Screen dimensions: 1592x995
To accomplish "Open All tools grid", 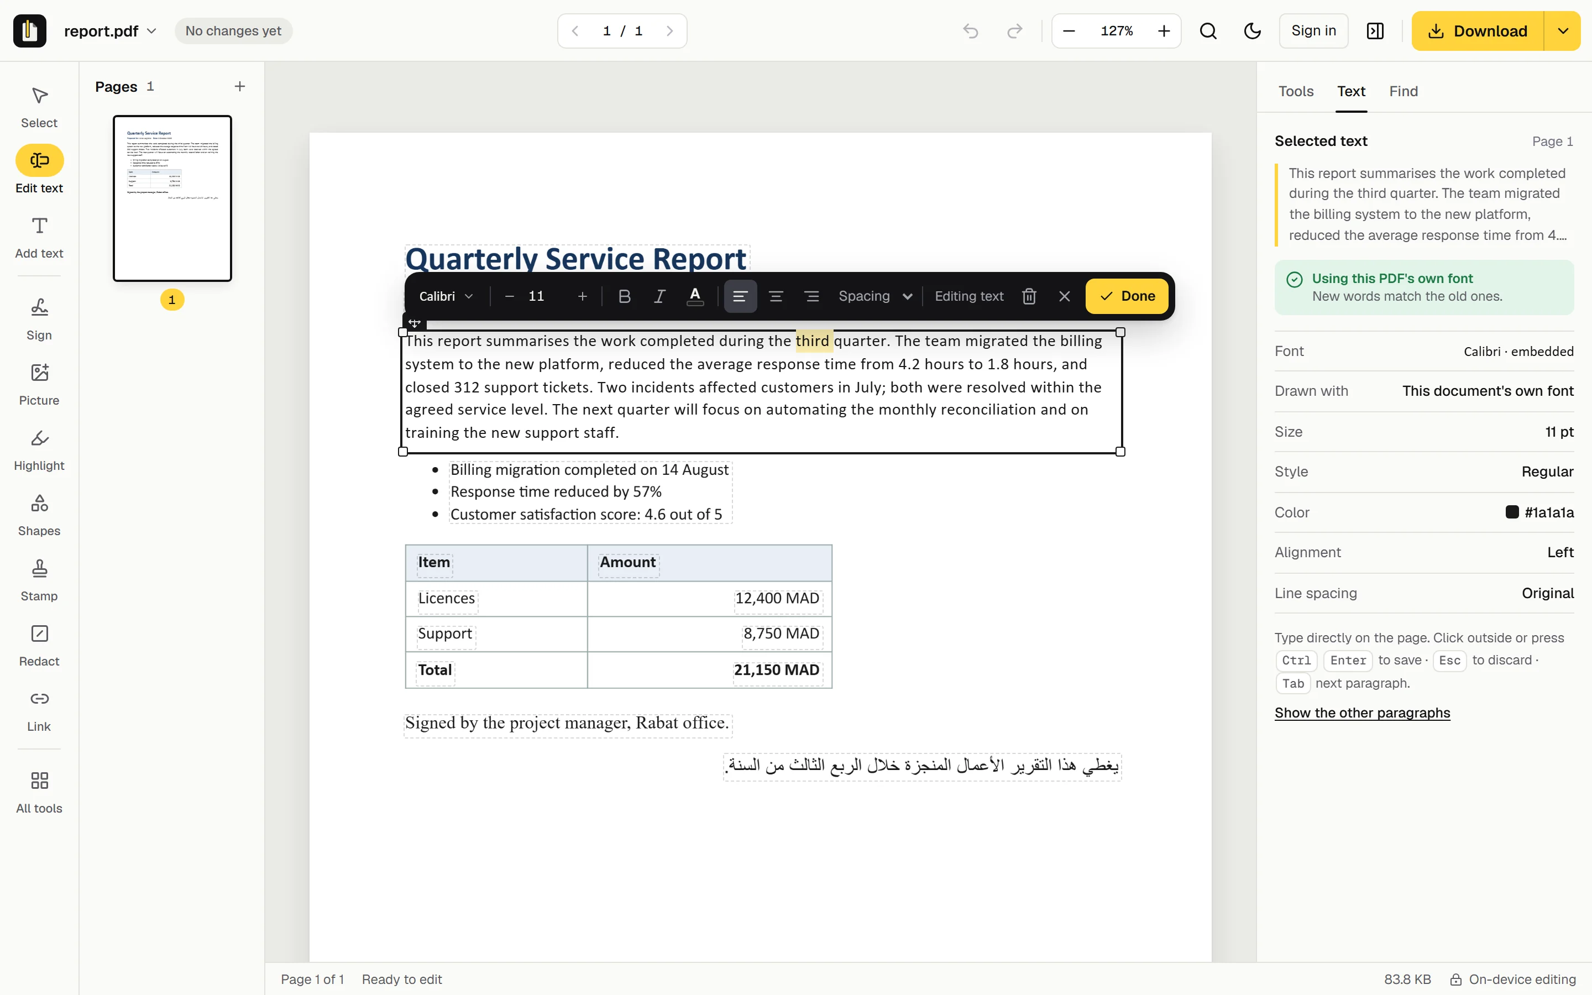I will (39, 792).
